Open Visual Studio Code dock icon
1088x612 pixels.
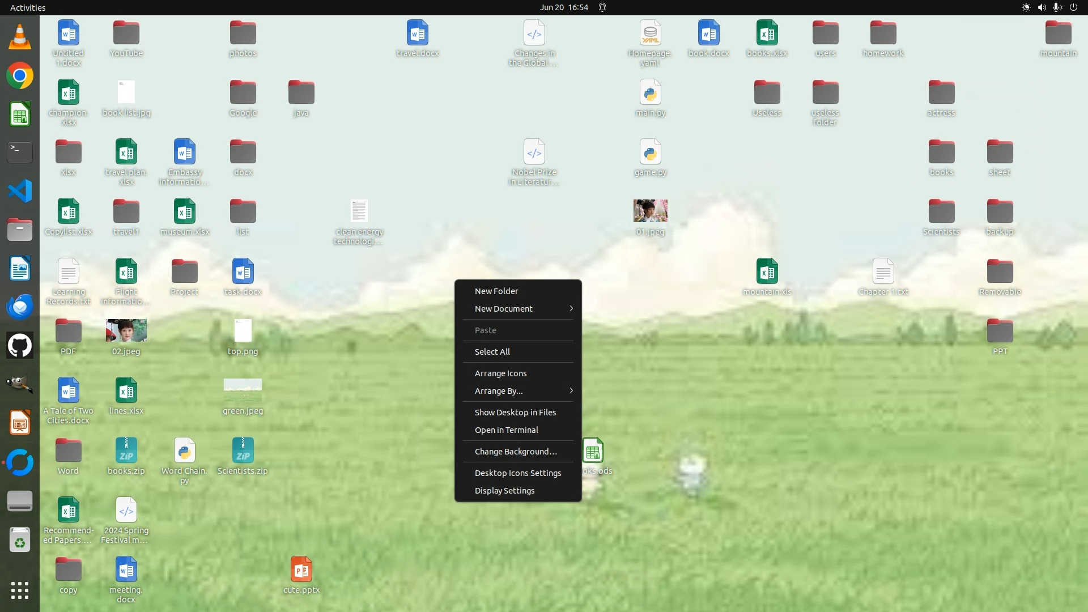pyautogui.click(x=20, y=191)
